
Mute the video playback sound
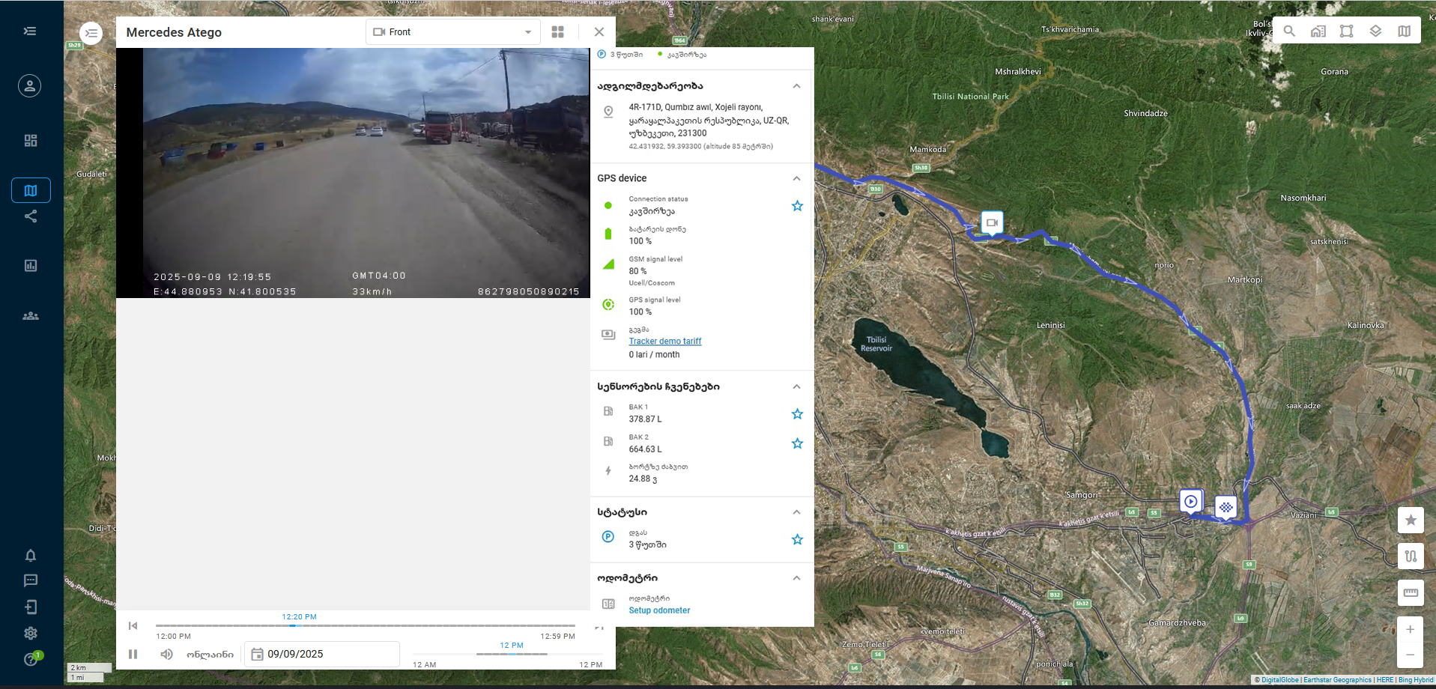pyautogui.click(x=166, y=655)
